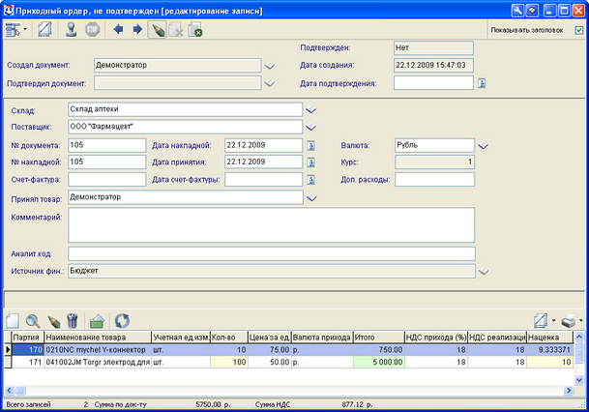This screenshot has width=589, height=412.
Task: Open calendar for Дата накладной
Action: tap(311, 146)
